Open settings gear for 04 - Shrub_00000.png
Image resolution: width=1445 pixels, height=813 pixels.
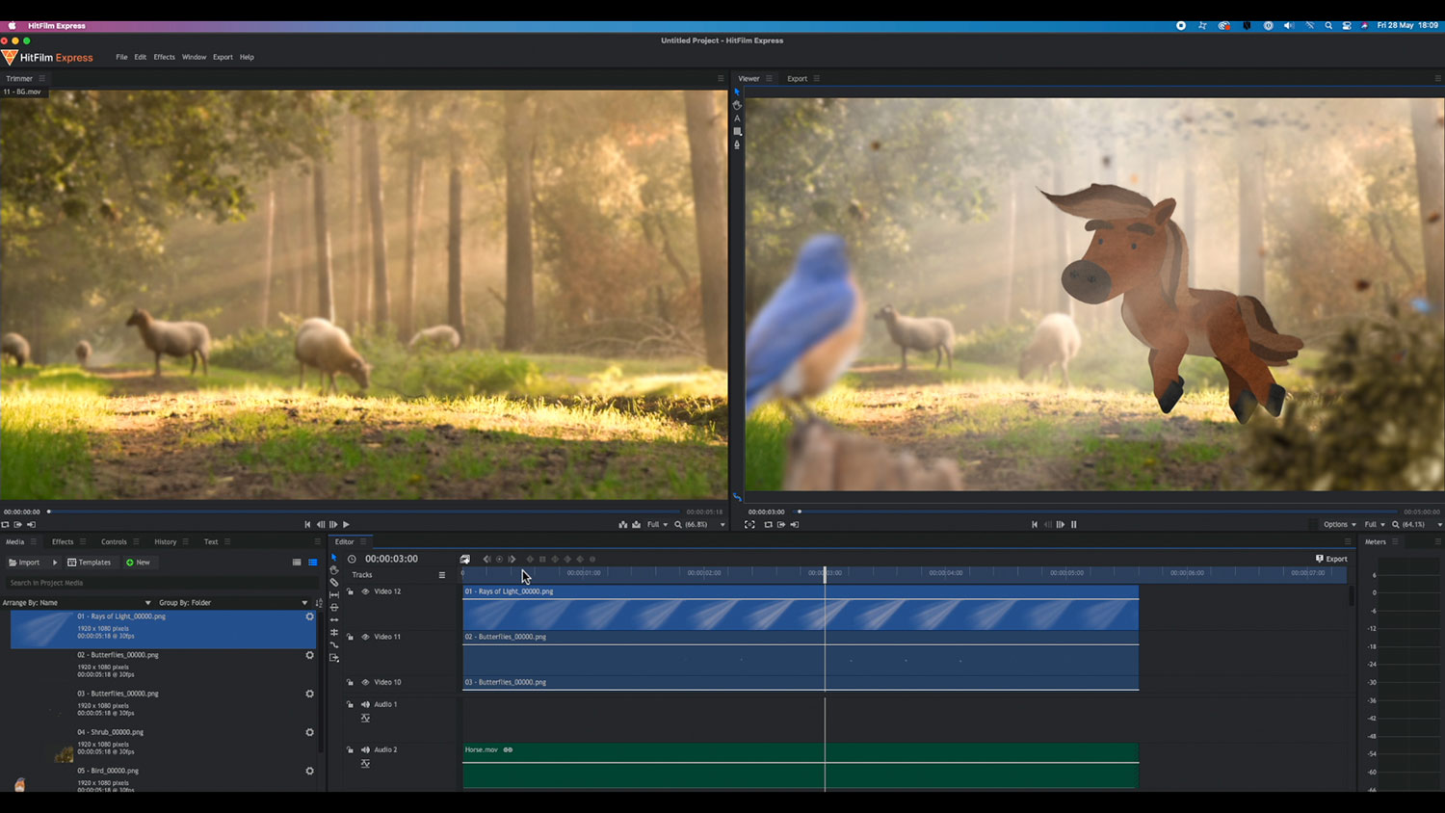tap(309, 732)
